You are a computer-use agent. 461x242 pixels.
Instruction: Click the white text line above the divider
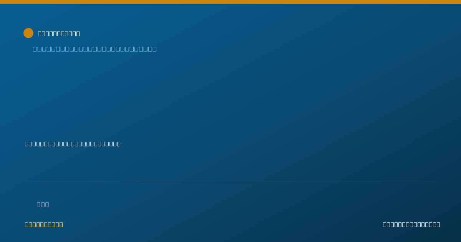point(73,144)
